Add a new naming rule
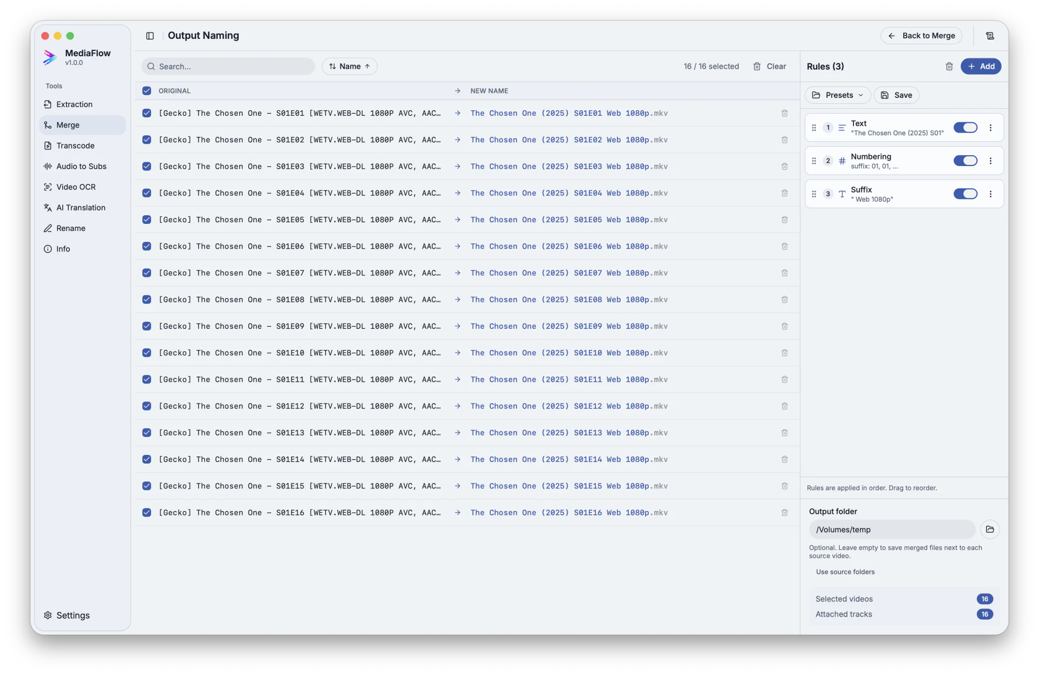The height and width of the screenshot is (675, 1039). pyautogui.click(x=981, y=67)
